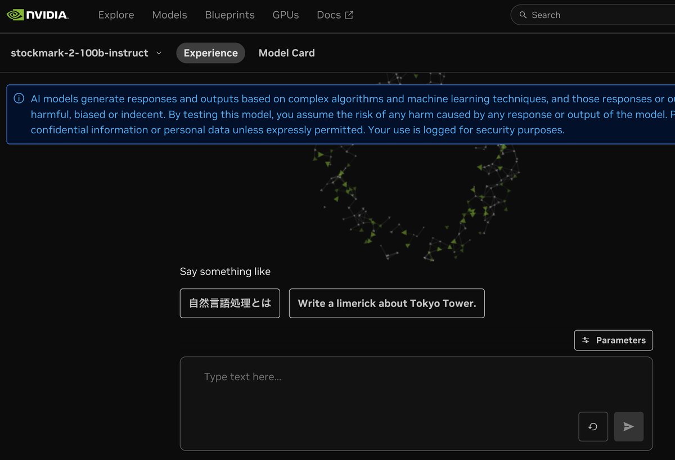Go to Blueprints page
Screen dimensions: 675x460
coord(229,15)
